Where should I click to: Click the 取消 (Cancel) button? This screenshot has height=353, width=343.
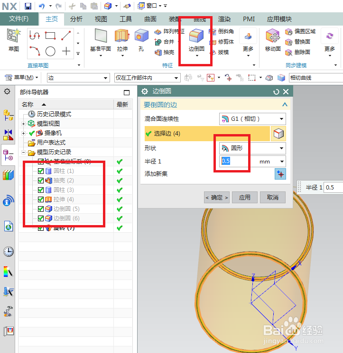273,198
